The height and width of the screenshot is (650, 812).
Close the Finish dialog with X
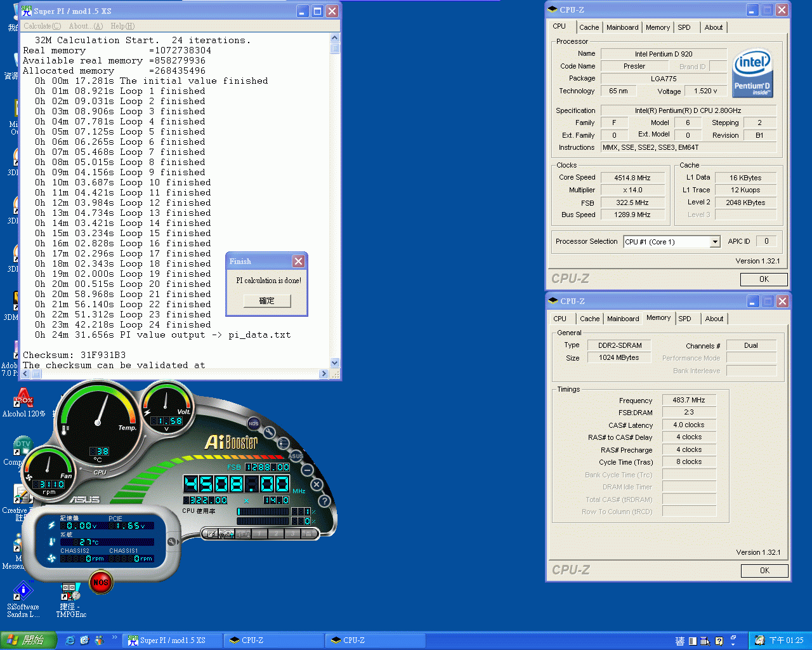tap(298, 261)
